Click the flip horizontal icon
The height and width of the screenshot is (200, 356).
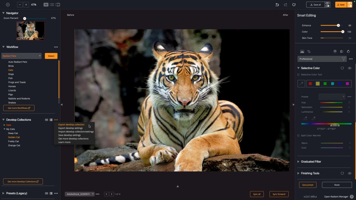[x=341, y=52]
